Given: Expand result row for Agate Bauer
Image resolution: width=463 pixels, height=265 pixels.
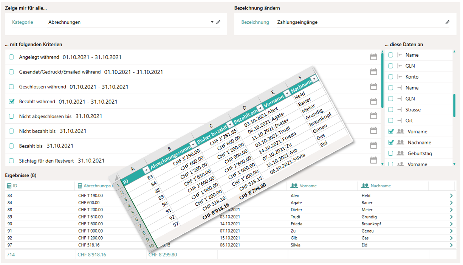Looking at the screenshot, I should coord(451,203).
